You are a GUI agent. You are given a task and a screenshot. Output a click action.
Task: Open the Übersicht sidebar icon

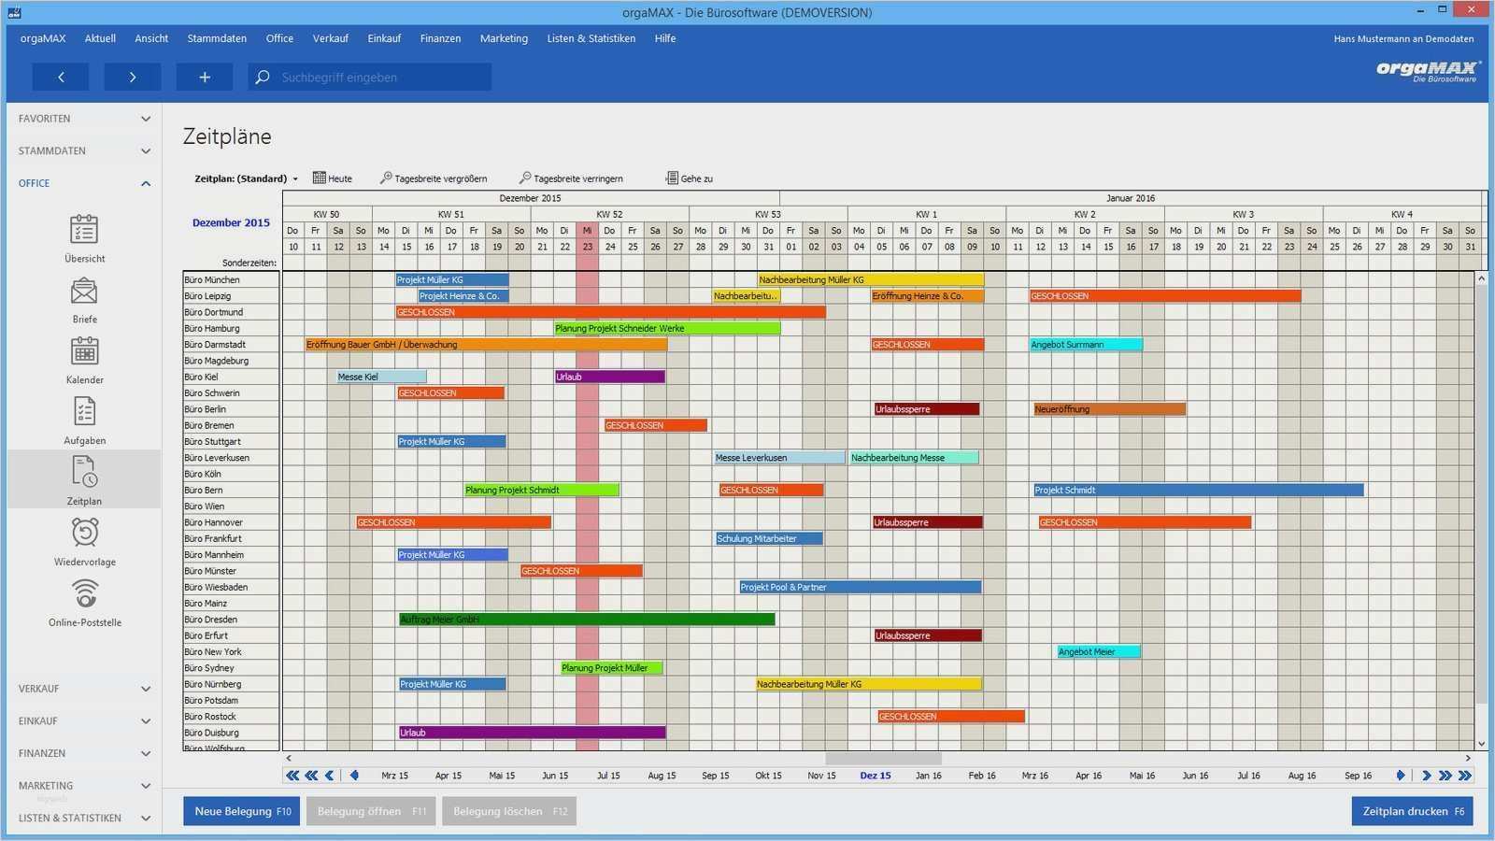tap(84, 229)
